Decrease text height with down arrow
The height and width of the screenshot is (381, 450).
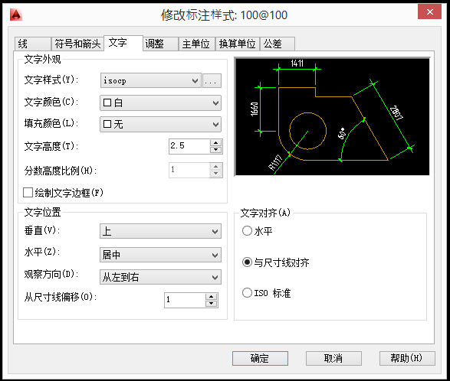tap(216, 150)
